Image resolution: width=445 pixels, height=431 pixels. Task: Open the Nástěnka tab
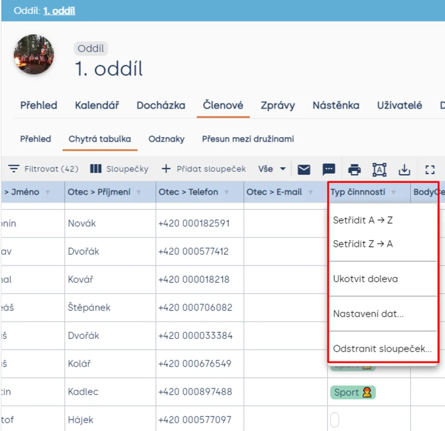coord(336,105)
